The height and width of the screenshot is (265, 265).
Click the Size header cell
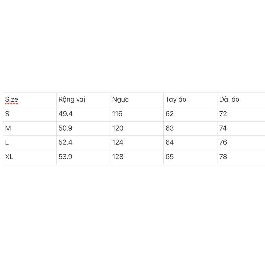coord(12,99)
